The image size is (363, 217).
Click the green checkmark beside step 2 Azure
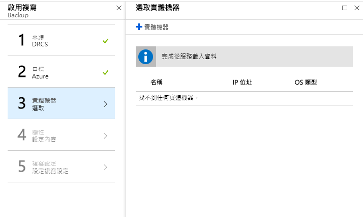coord(105,72)
